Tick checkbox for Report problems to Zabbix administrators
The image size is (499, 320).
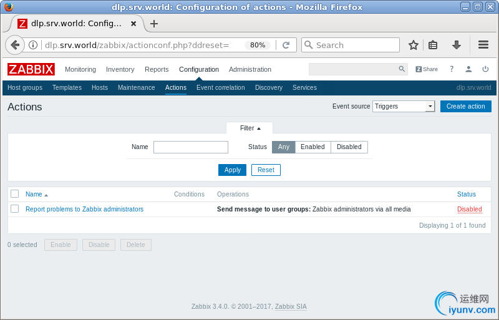(14, 208)
